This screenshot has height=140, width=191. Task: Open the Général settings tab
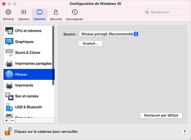coord(8,15)
